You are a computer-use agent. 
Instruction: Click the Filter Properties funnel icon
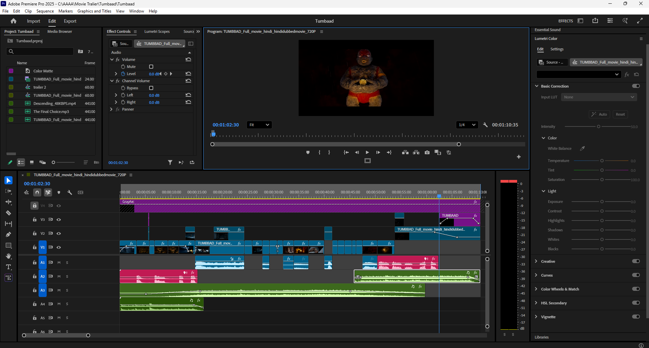coord(170,162)
